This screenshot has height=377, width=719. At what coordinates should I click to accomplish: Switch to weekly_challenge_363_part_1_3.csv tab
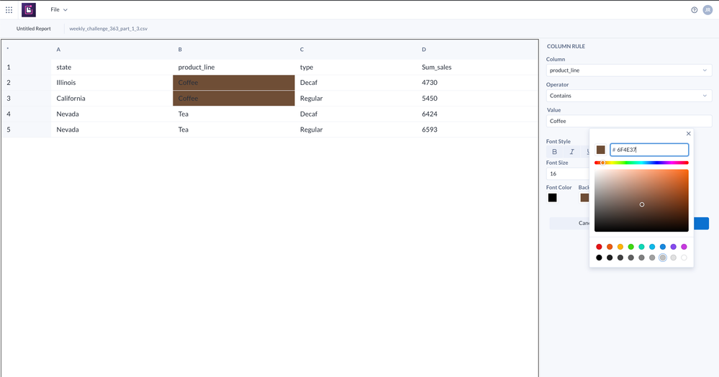point(108,29)
